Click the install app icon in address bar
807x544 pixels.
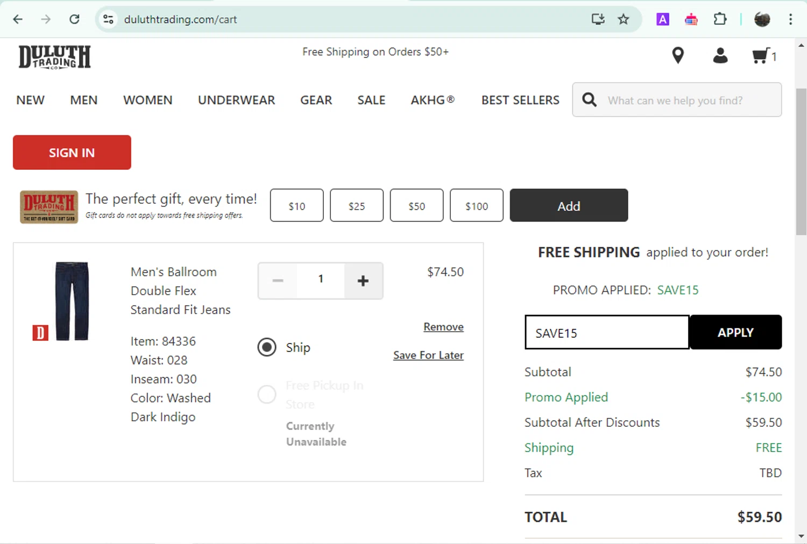(598, 19)
